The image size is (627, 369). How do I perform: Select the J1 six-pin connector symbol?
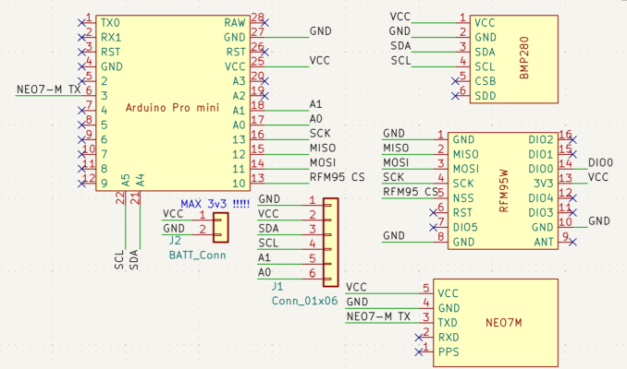pos(331,242)
